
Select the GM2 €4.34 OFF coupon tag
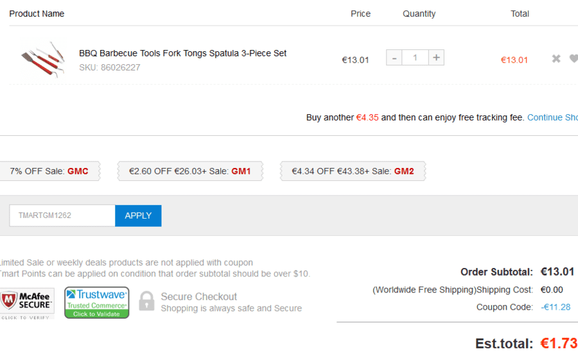pos(353,171)
